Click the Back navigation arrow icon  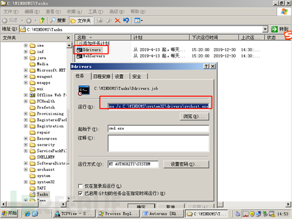[5, 20]
